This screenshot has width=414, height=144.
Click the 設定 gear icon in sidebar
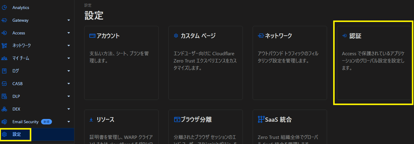(x=4, y=134)
